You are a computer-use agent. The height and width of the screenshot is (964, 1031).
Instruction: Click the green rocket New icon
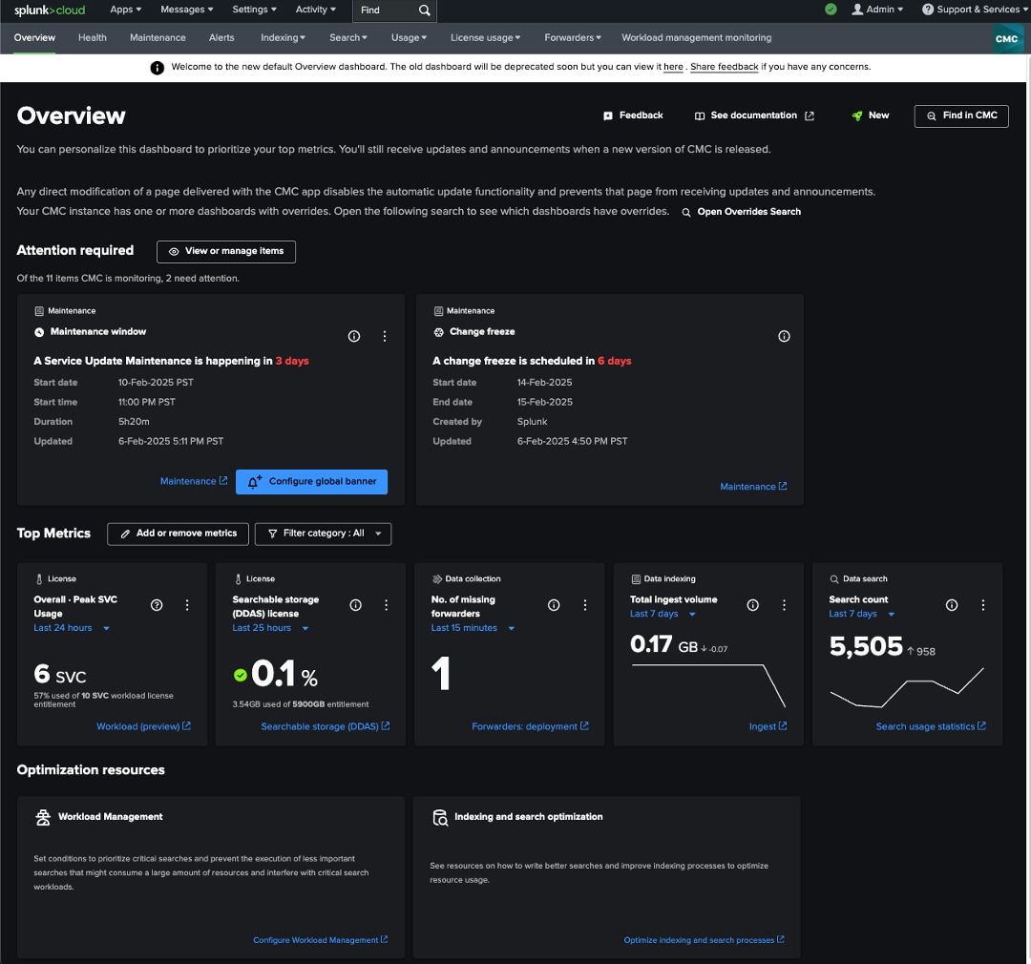tap(856, 115)
